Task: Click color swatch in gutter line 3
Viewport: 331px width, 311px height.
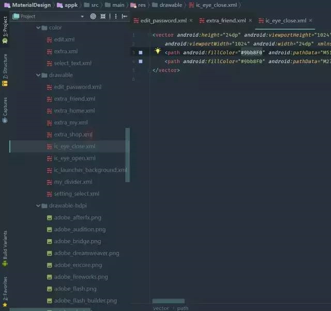Action: [141, 53]
